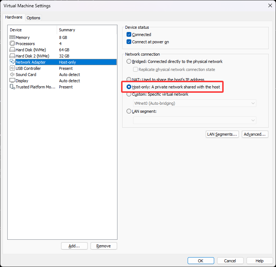Select Trusted Platform Module row
Viewport: 276px width, 267px height.
[62, 87]
